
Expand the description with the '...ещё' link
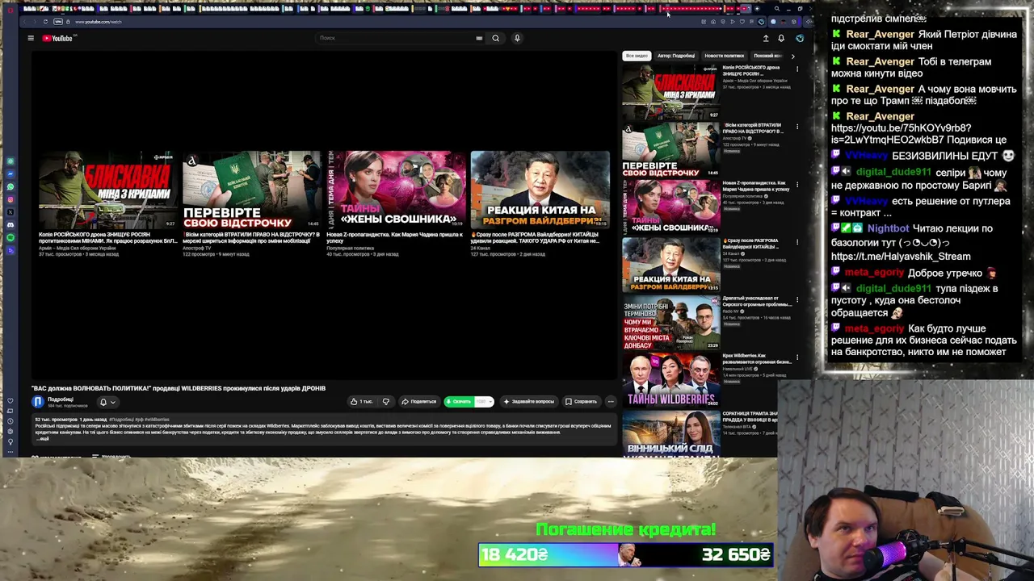pos(43,439)
